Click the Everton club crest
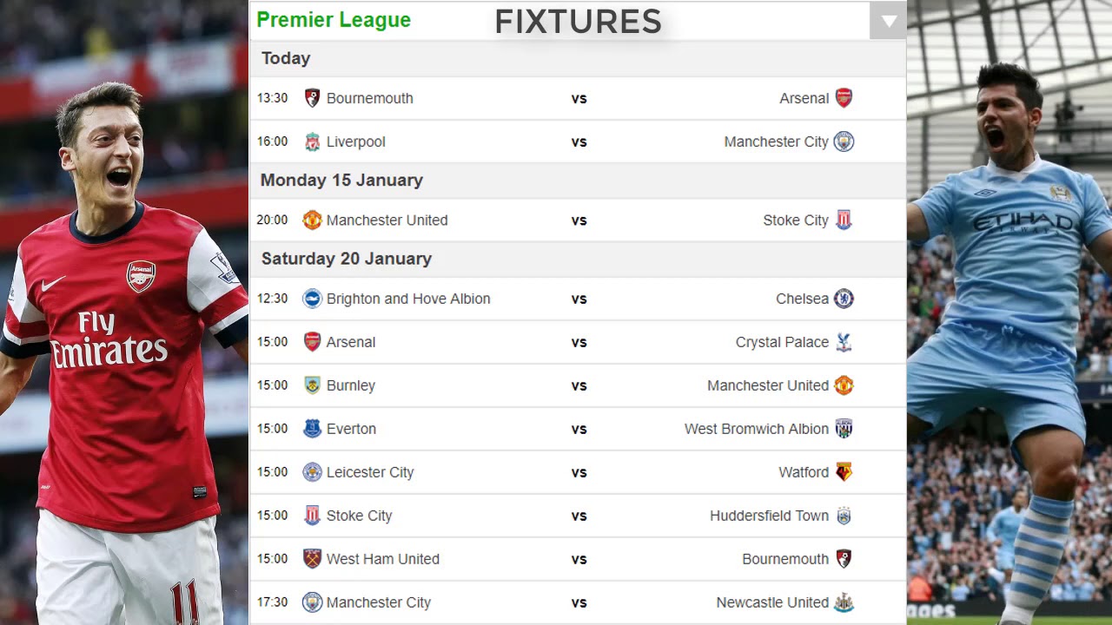Viewport: 1112px width, 625px height. (x=313, y=429)
